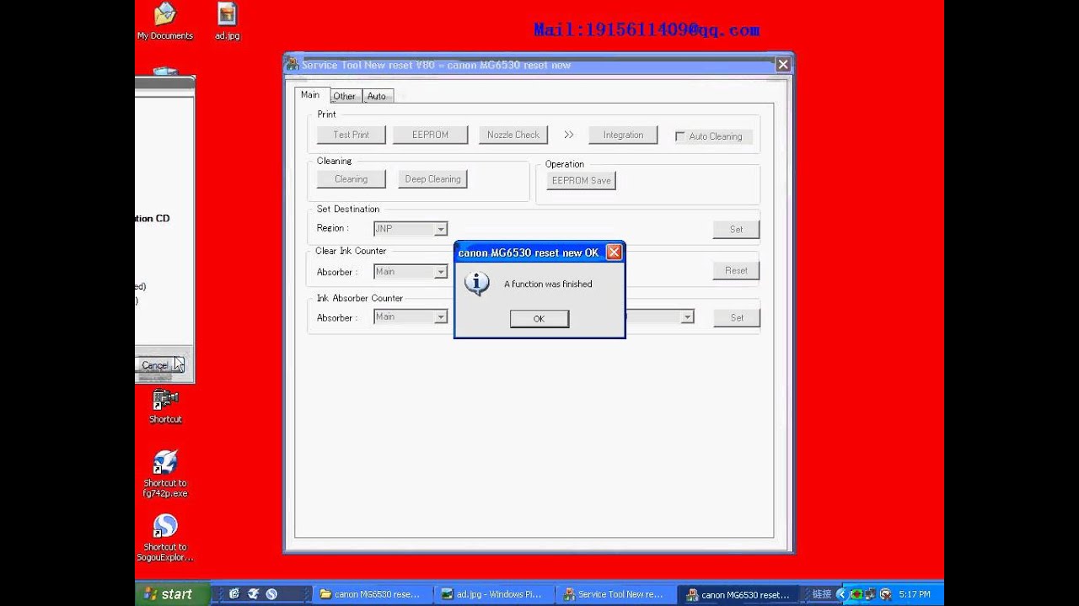Click the info icon in the dialog
The image size is (1079, 606).
pyautogui.click(x=477, y=284)
